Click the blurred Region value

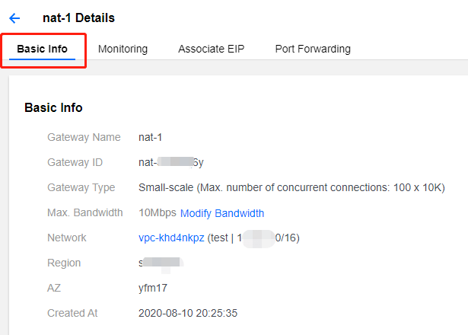pyautogui.click(x=161, y=263)
